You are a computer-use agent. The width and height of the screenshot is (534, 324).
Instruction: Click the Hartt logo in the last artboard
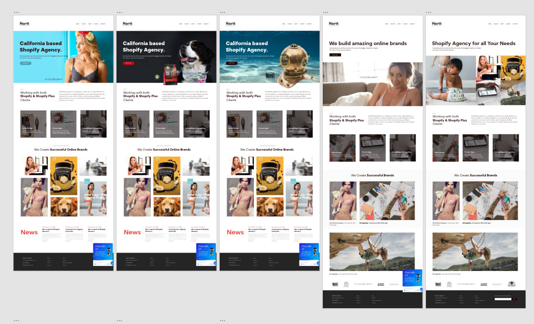436,23
